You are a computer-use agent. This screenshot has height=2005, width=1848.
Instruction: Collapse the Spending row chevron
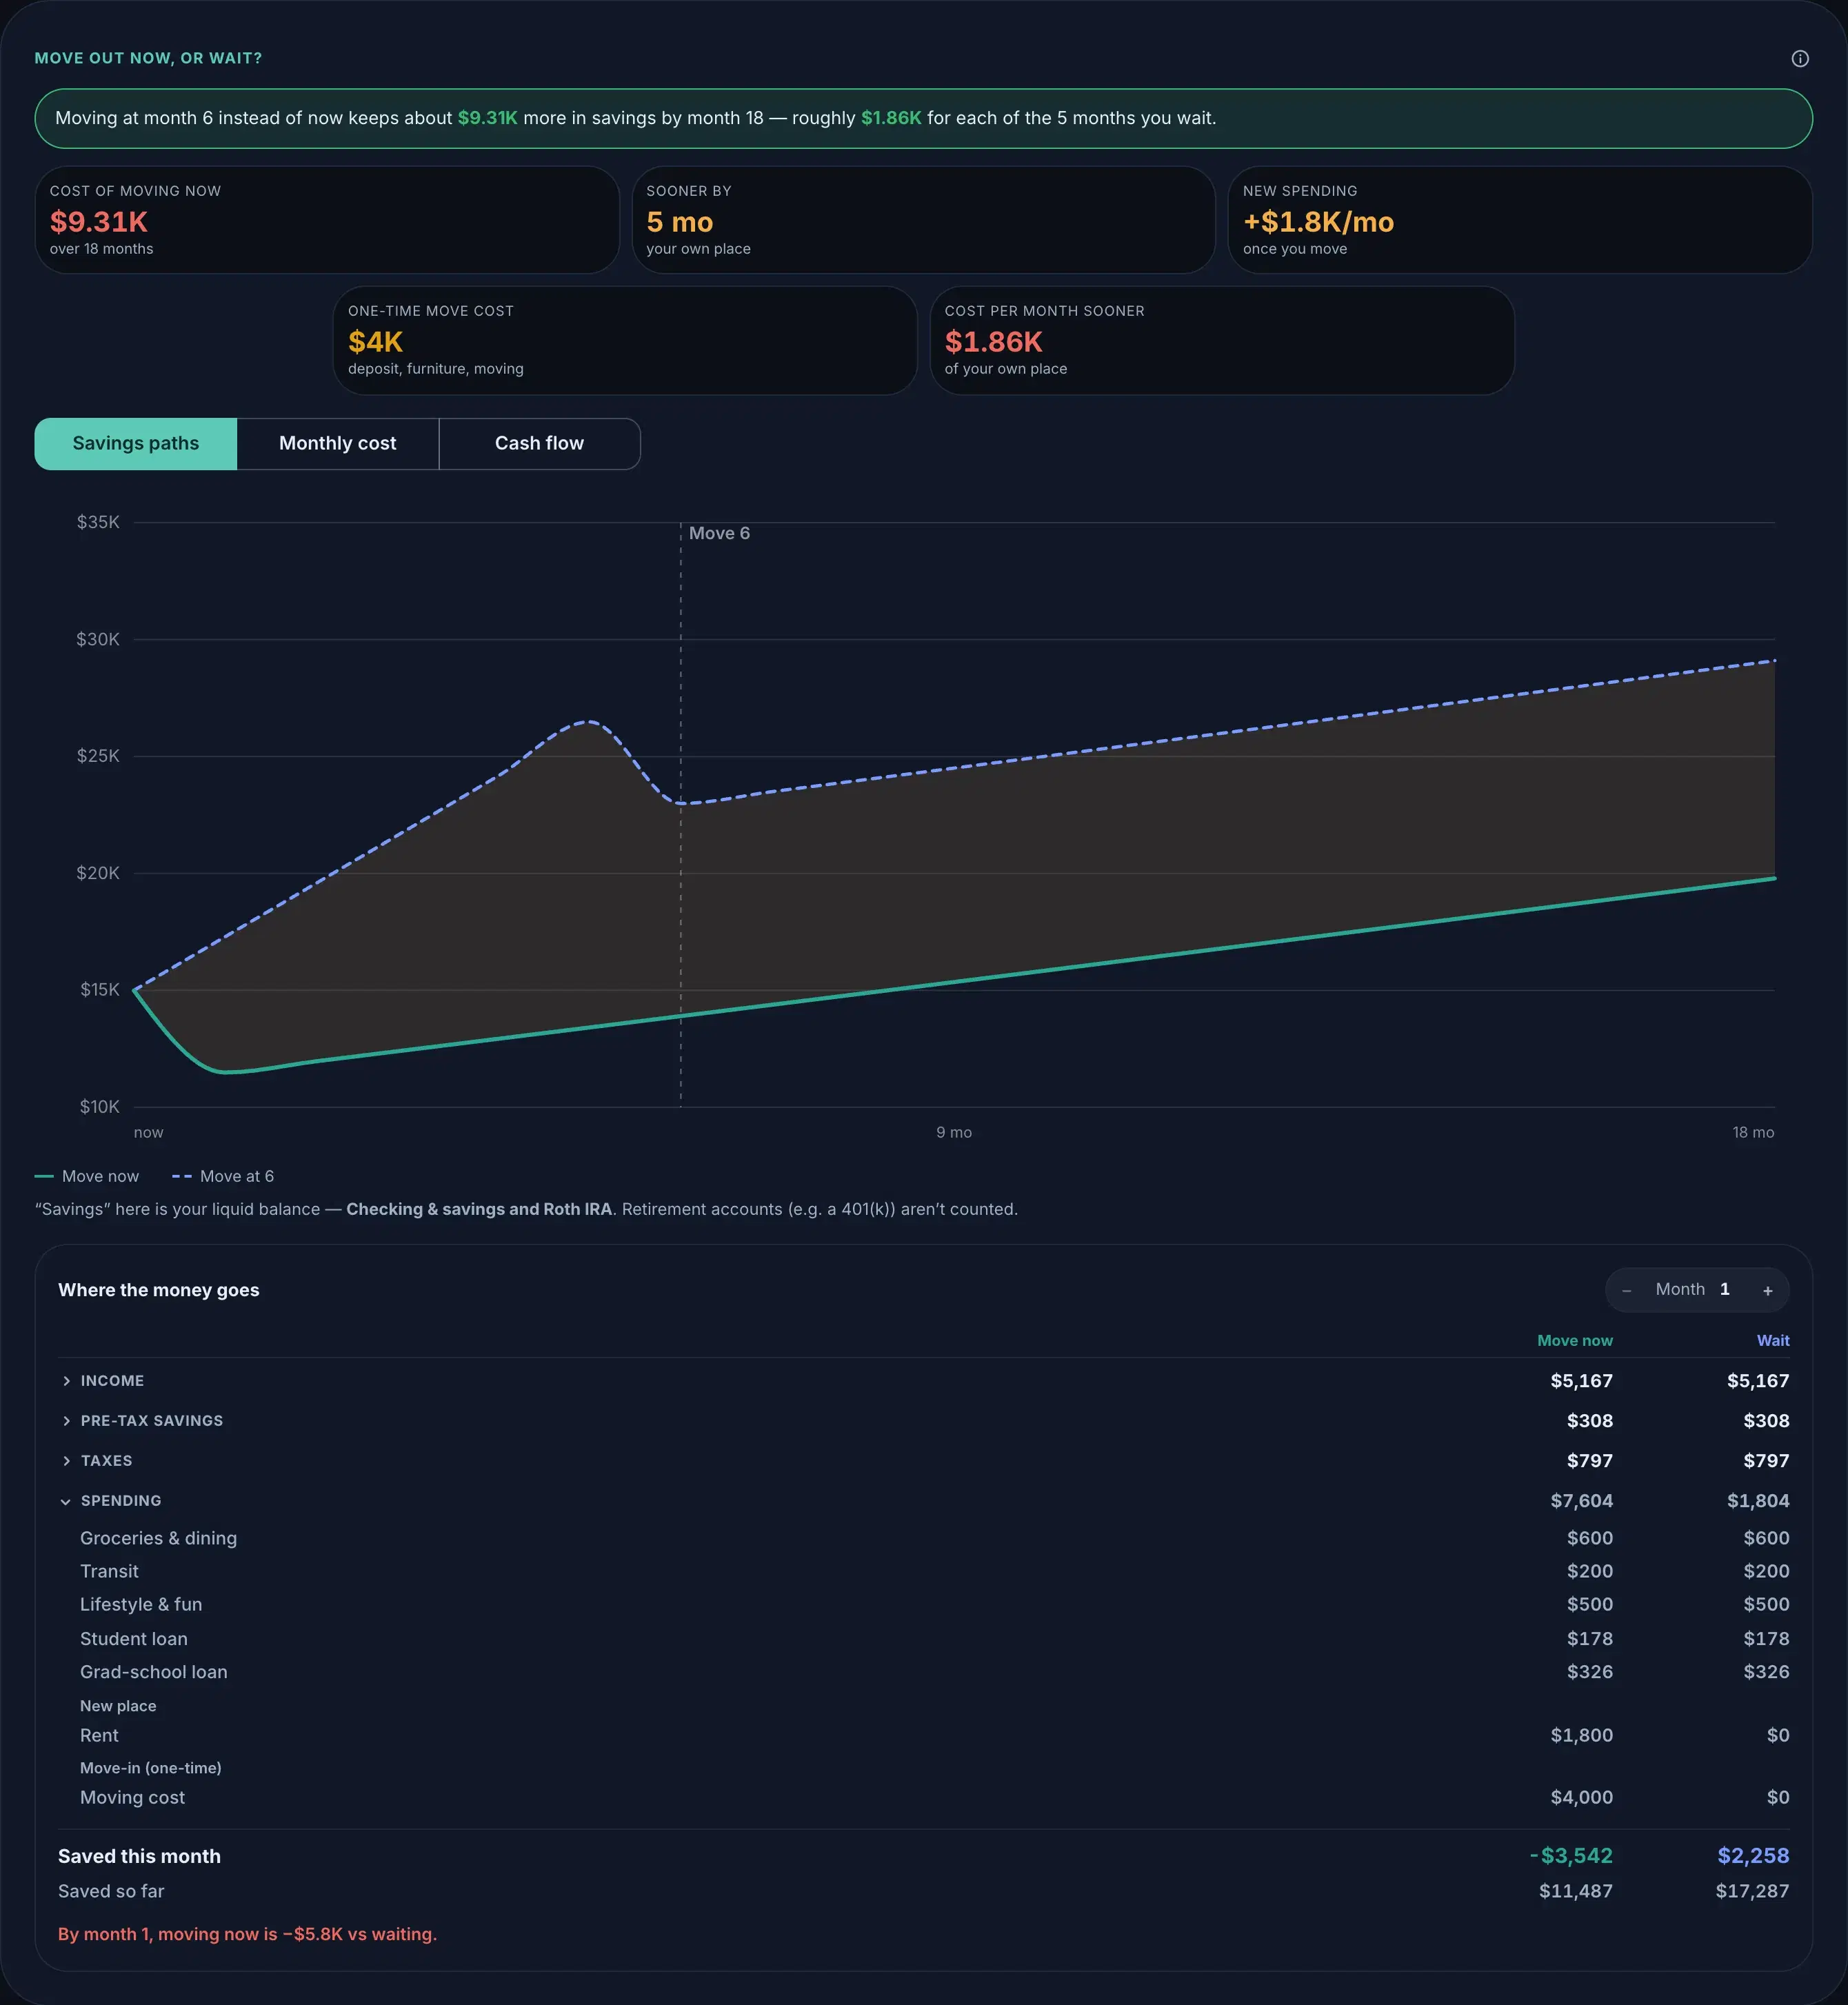(x=66, y=1501)
